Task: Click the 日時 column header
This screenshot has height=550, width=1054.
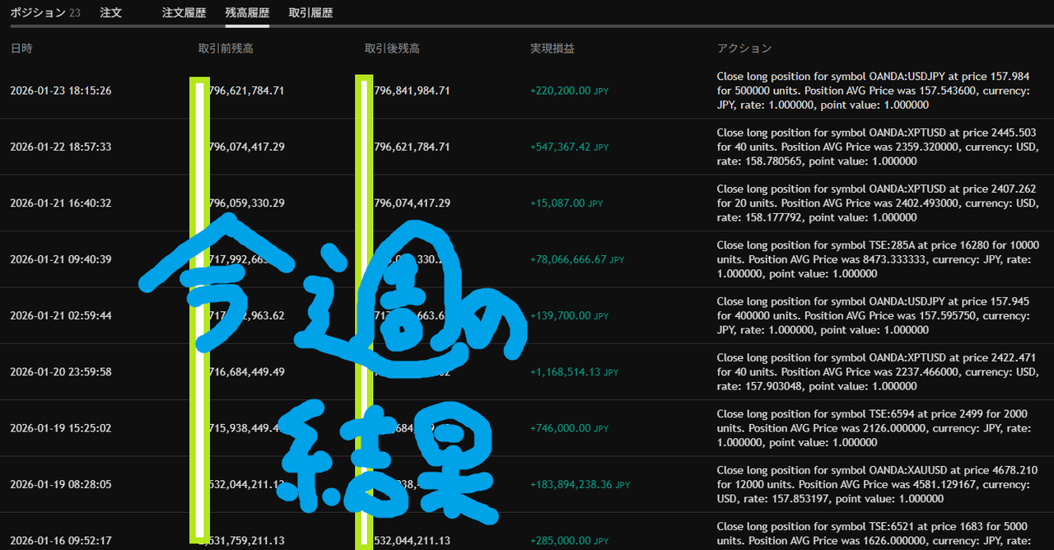Action: [x=21, y=49]
